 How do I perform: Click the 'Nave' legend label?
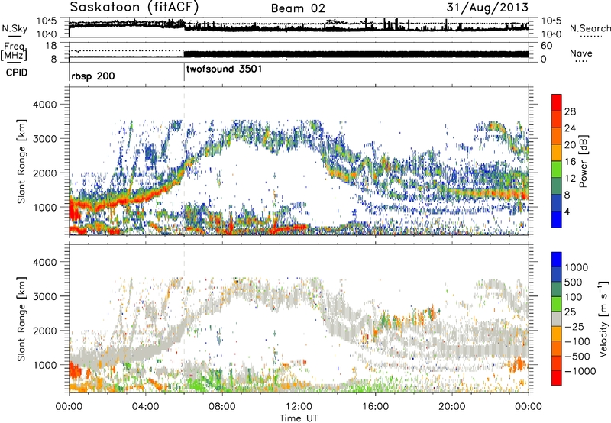point(581,53)
